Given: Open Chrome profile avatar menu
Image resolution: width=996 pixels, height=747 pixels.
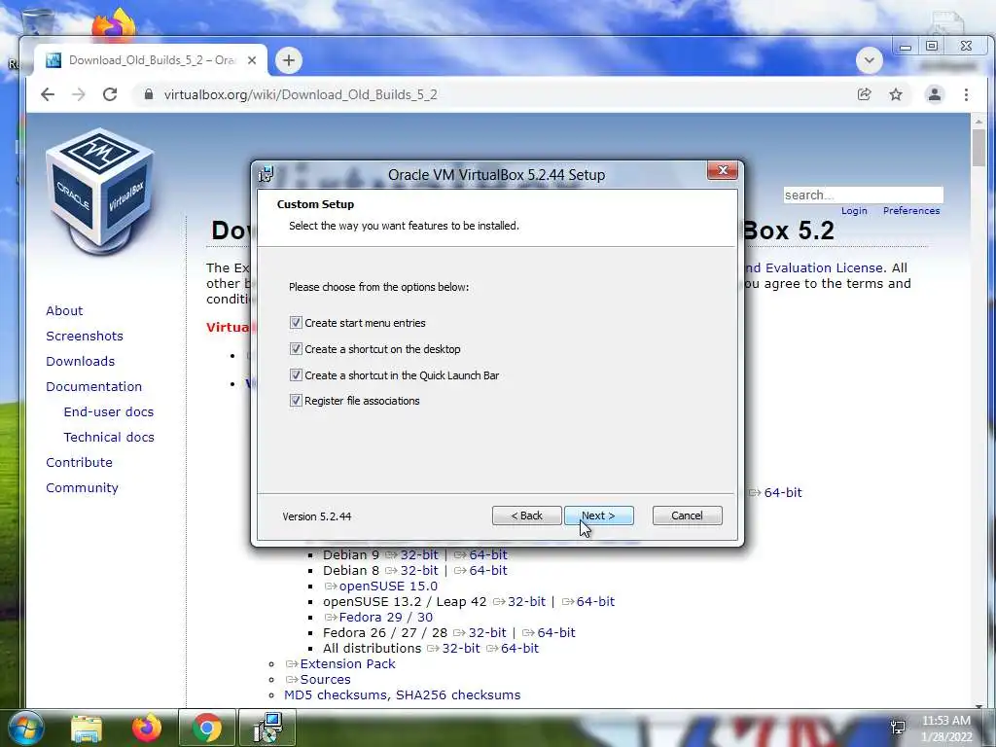Looking at the screenshot, I should [x=935, y=94].
